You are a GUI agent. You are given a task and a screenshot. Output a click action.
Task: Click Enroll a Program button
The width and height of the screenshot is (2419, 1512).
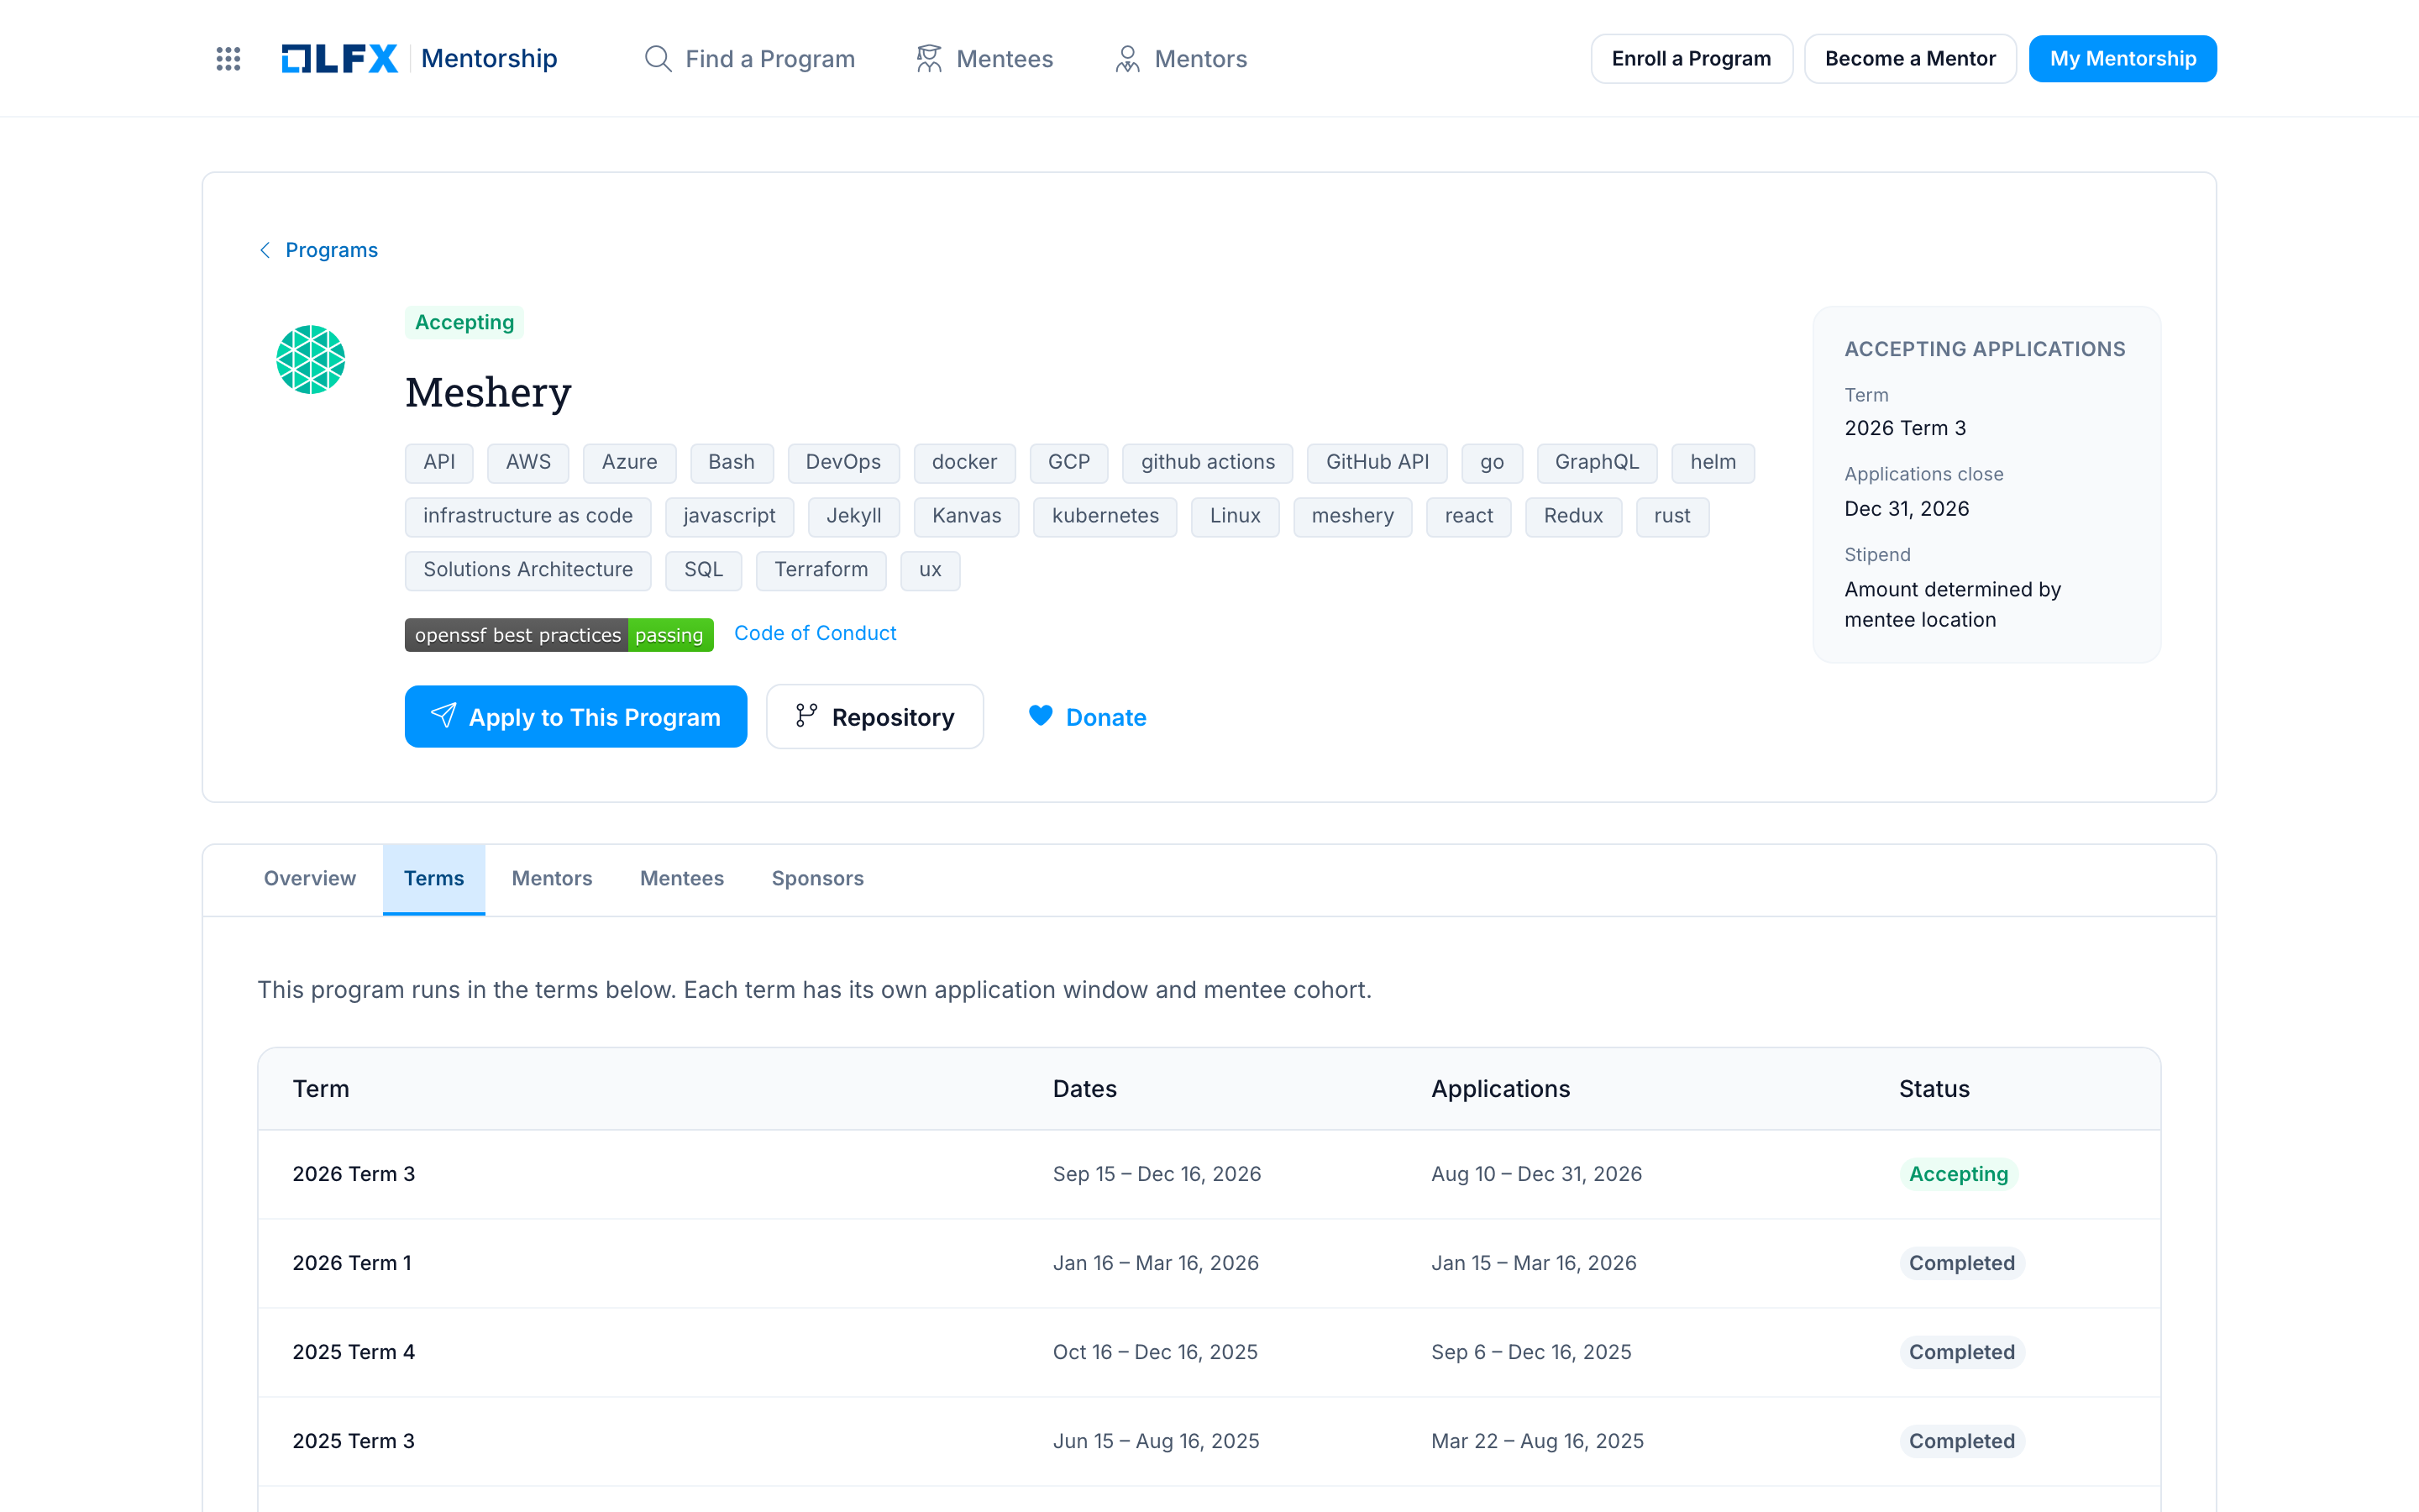point(1692,59)
